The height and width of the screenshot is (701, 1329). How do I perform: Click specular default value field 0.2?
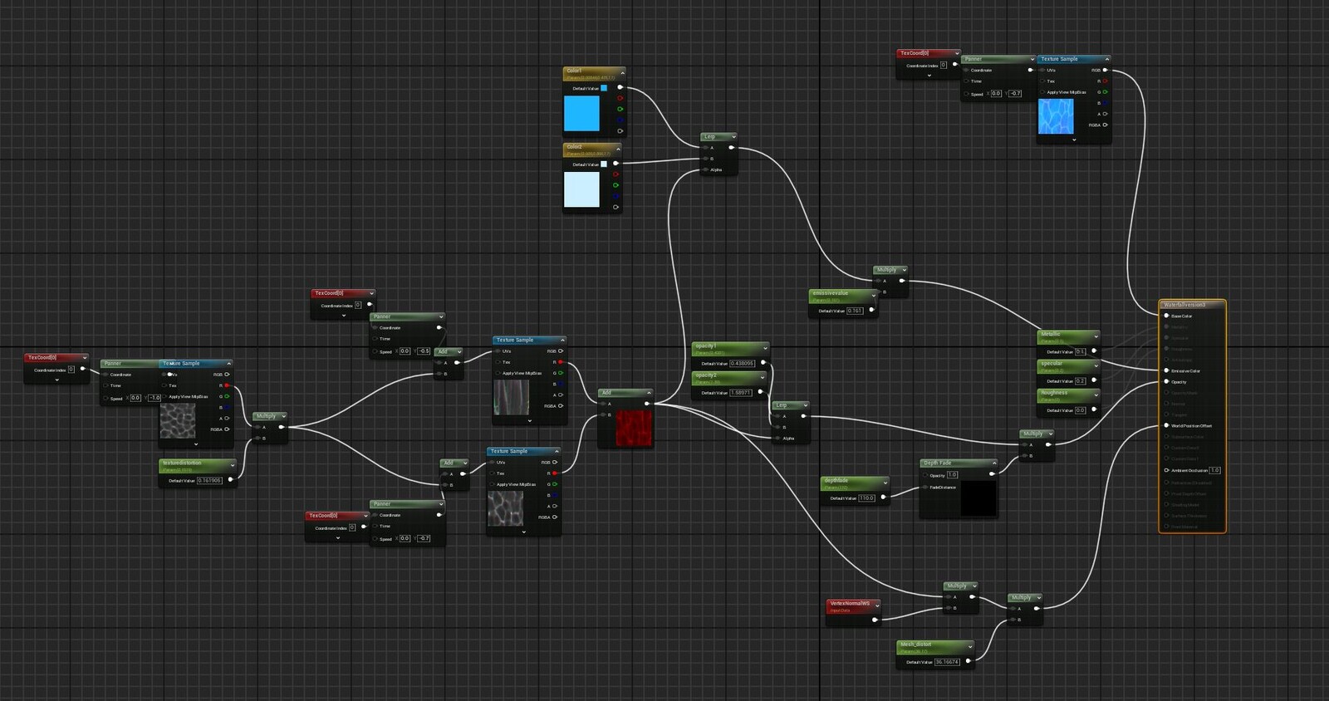(1080, 380)
